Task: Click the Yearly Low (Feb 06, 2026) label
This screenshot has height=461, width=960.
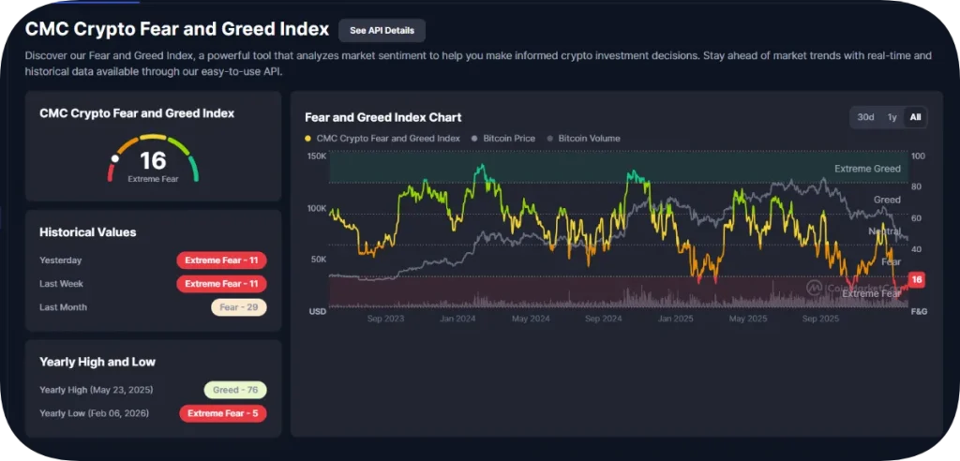Action: (94, 413)
